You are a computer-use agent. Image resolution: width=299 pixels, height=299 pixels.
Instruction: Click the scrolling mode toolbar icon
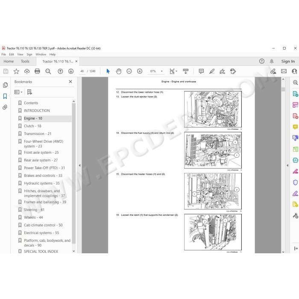(185, 71)
